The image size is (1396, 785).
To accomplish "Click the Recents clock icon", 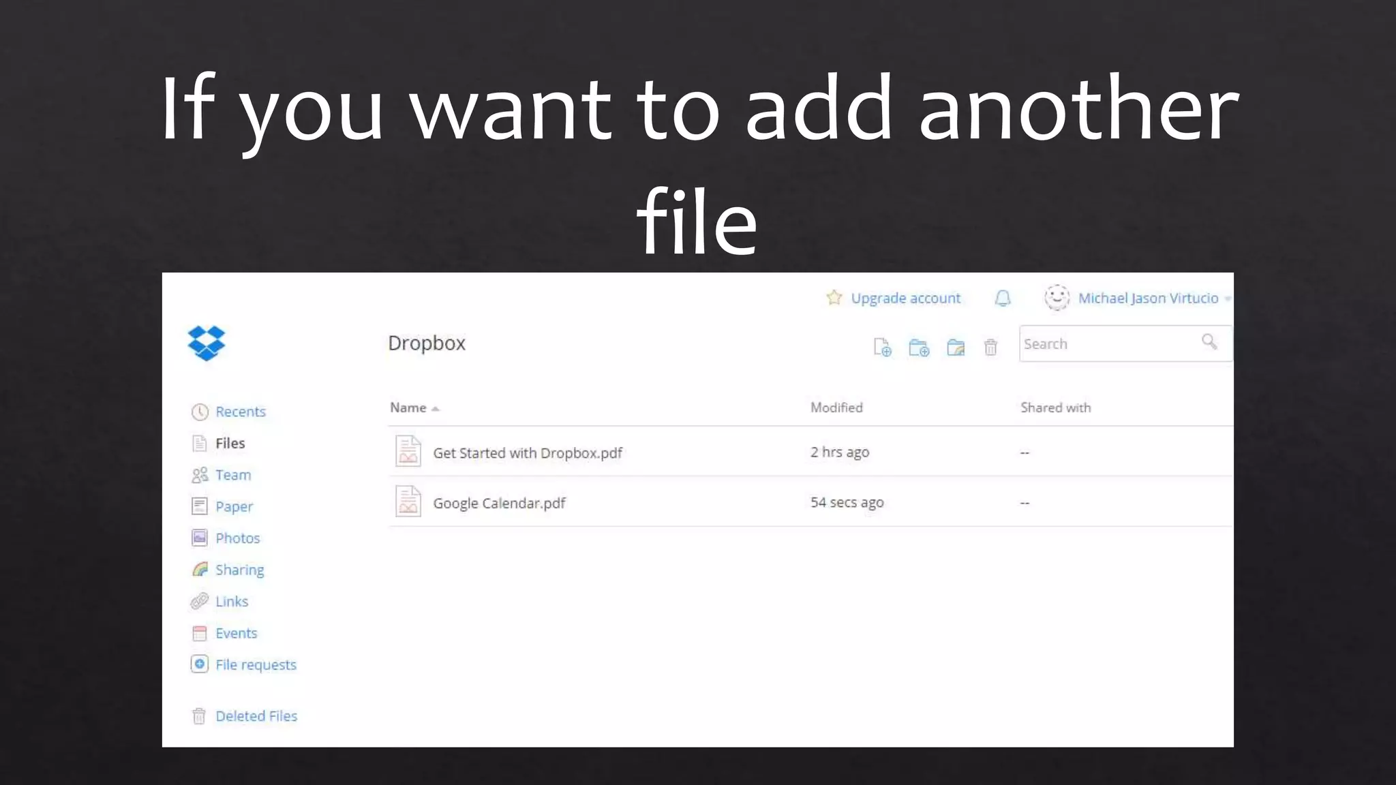I will (200, 412).
